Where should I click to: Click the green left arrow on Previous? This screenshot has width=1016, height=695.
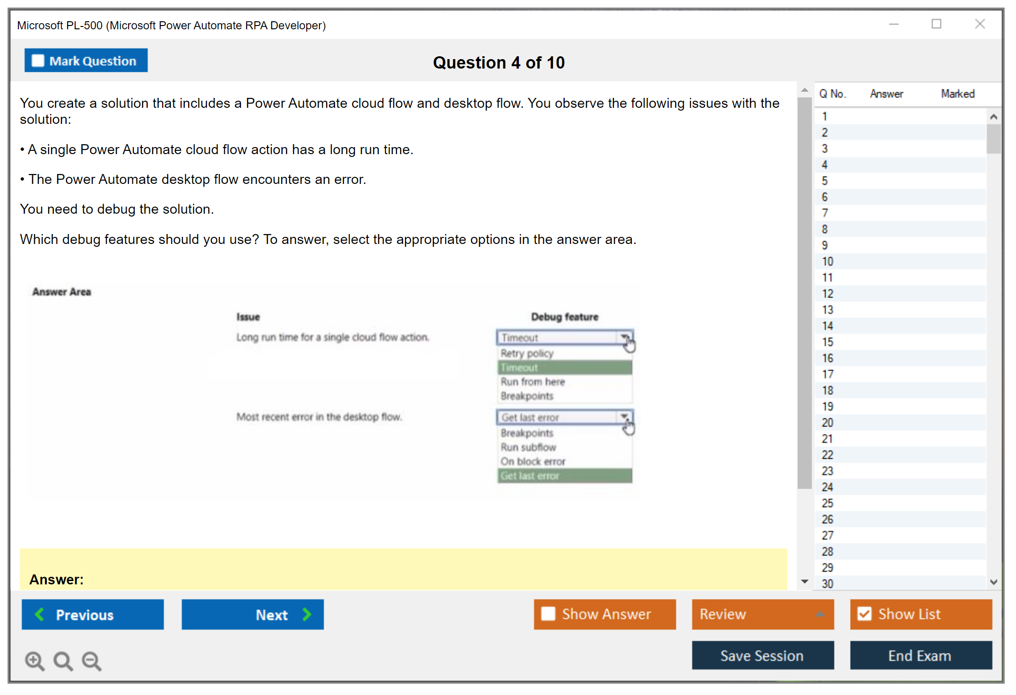[40, 614]
